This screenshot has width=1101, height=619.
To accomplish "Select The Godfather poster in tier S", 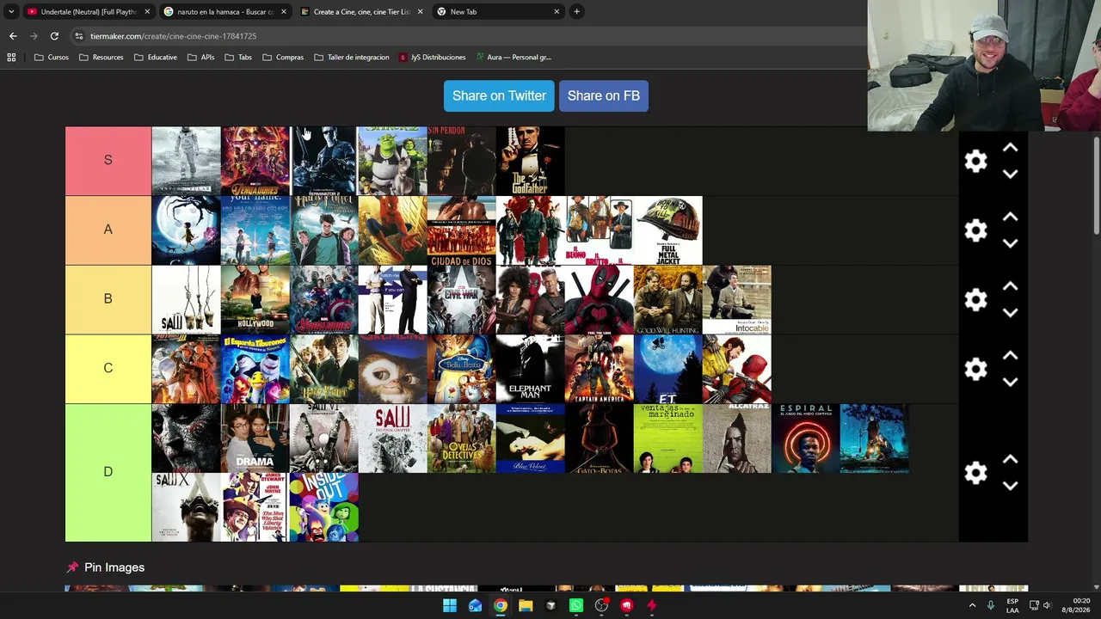I will click(531, 161).
